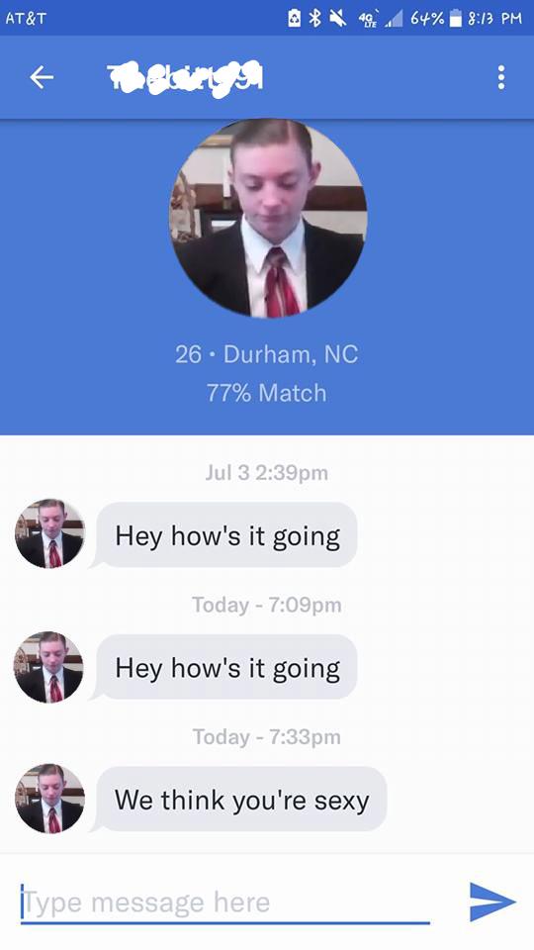
Task: Tap the 26 · Durham, NC text
Action: tap(266, 354)
